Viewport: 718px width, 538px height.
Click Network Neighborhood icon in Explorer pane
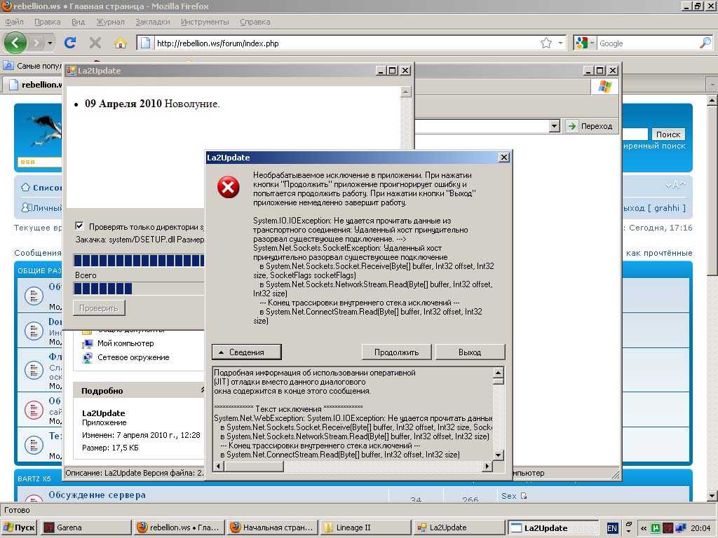tap(87, 358)
